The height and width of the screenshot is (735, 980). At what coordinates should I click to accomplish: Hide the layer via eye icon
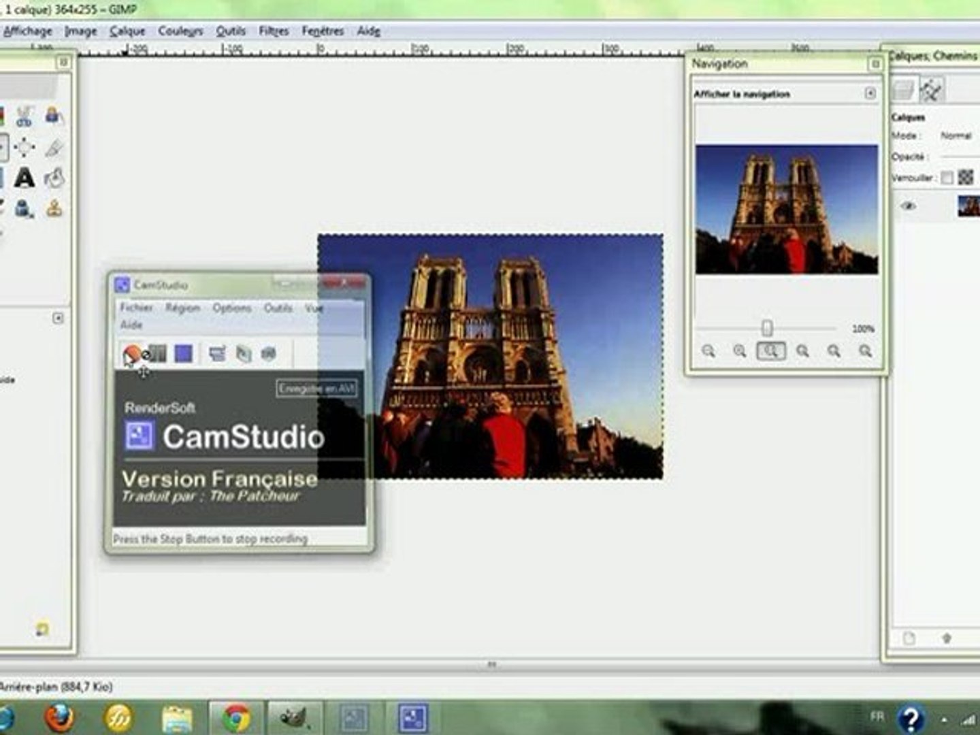(909, 206)
